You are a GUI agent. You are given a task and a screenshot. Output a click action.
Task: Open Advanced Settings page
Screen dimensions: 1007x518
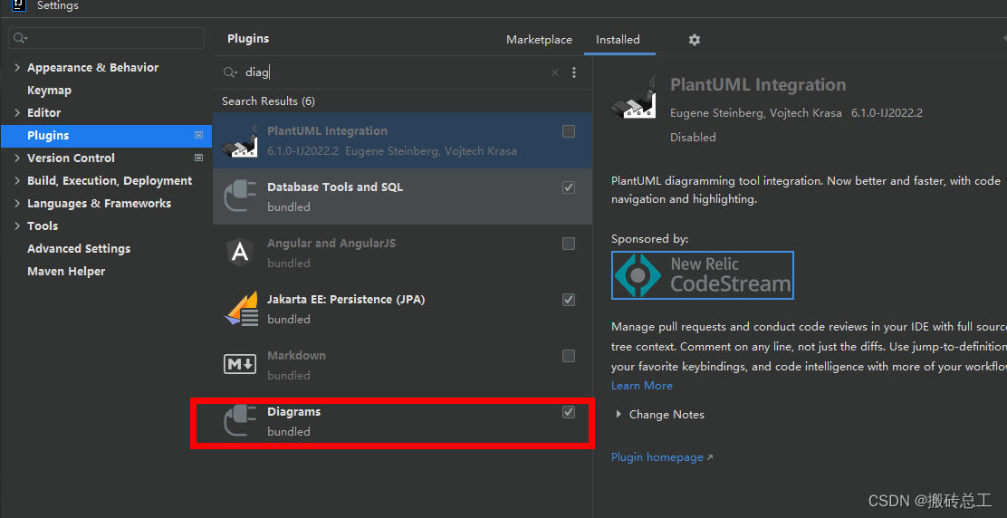79,248
